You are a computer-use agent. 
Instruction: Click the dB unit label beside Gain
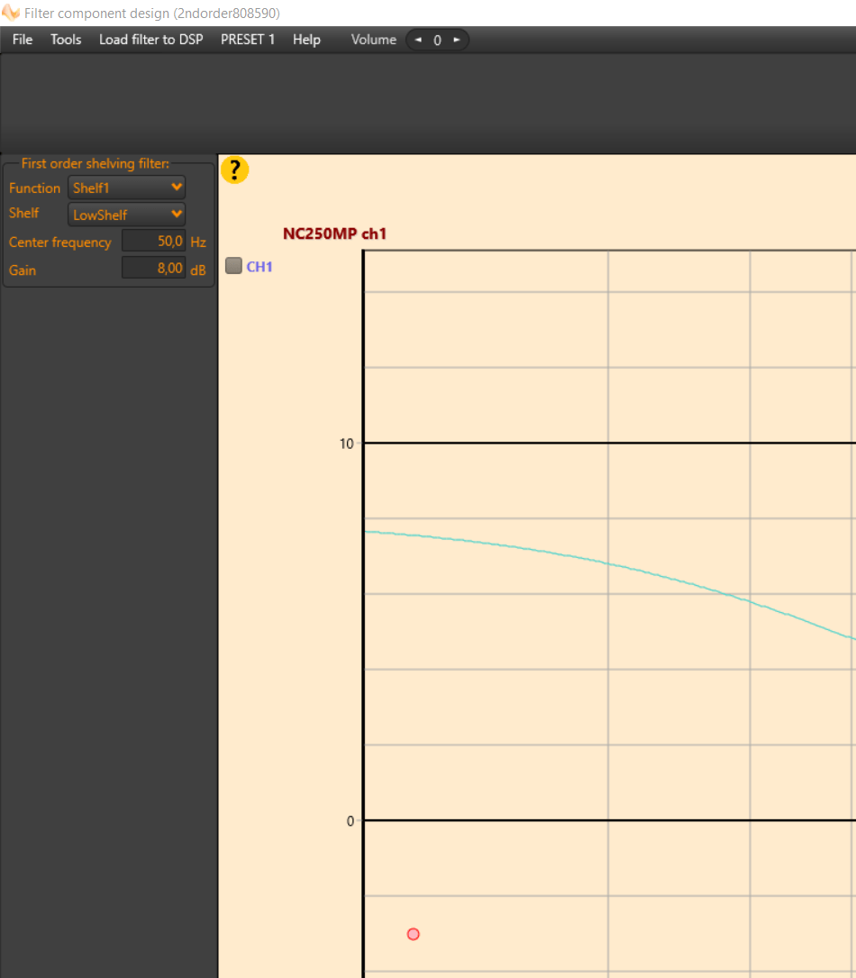pyautogui.click(x=198, y=270)
